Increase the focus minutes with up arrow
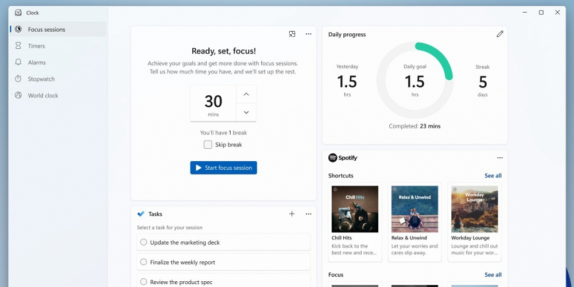574x287 pixels. point(246,94)
